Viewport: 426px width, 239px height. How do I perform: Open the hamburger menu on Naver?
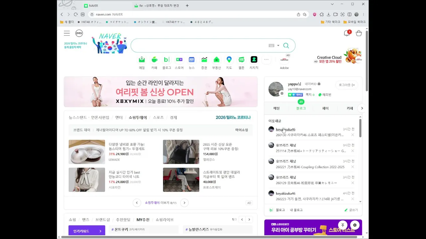(67, 33)
